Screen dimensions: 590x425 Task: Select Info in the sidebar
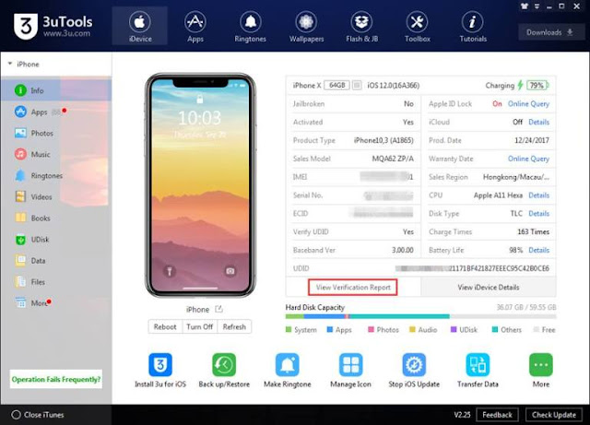(56, 90)
